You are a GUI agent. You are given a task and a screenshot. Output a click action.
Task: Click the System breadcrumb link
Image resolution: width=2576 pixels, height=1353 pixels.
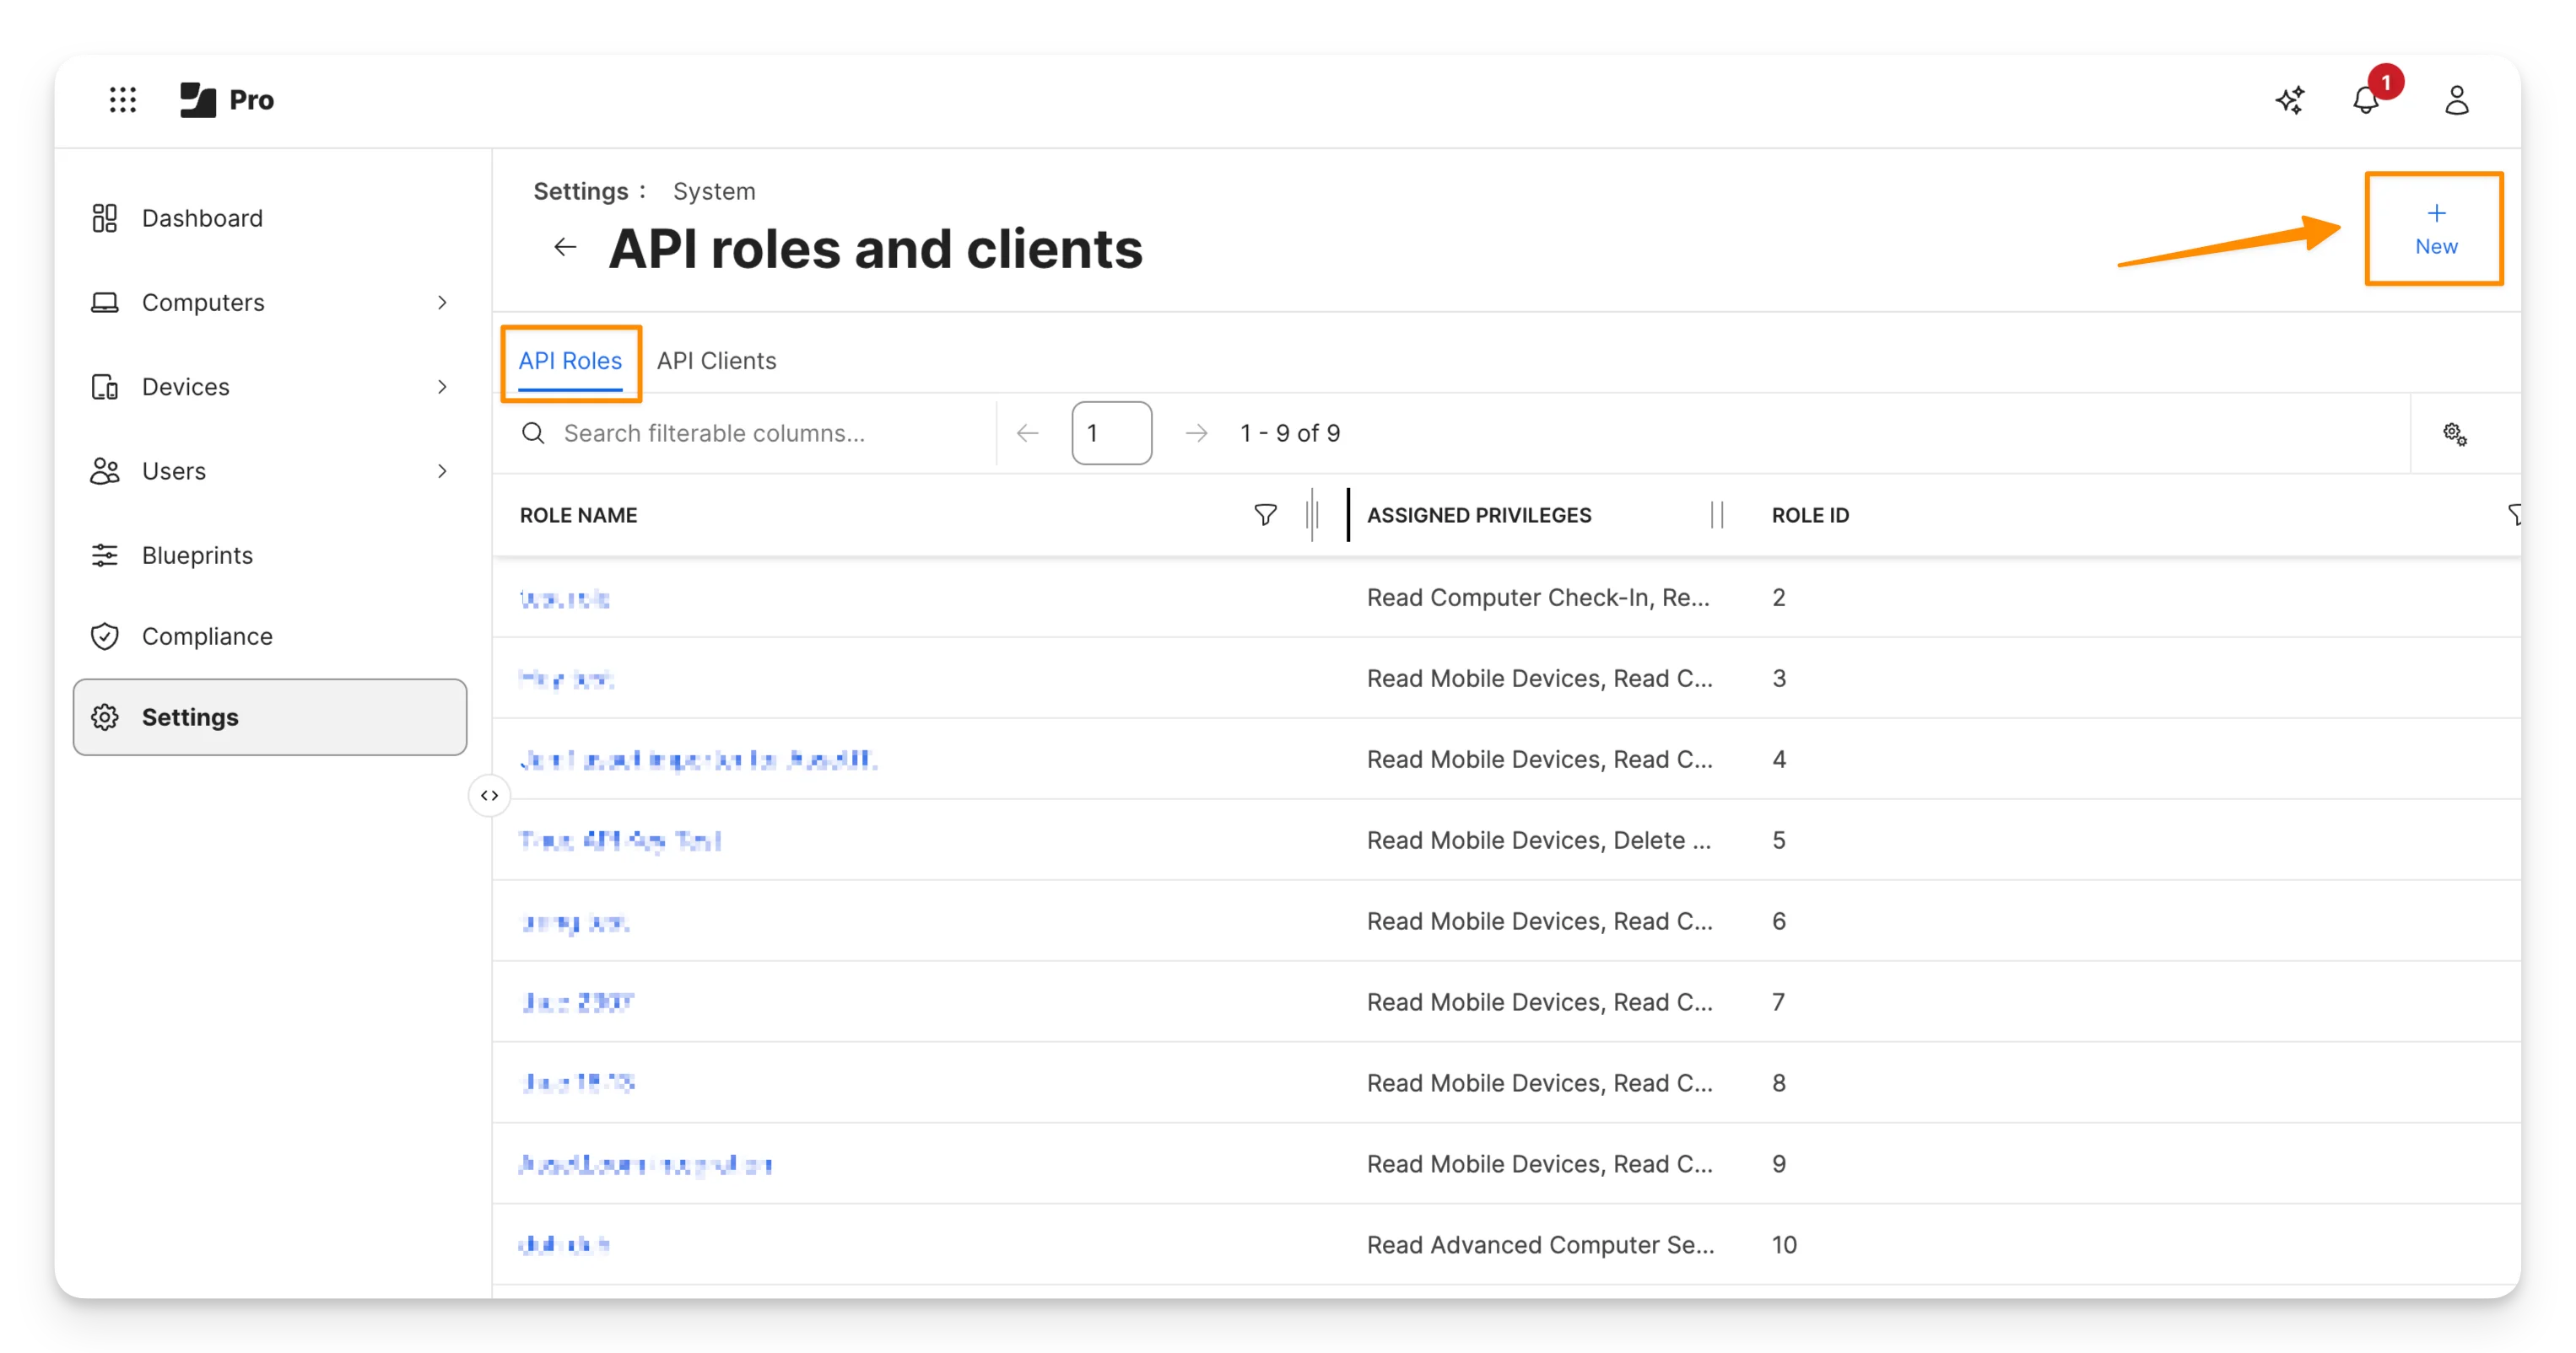tap(714, 191)
